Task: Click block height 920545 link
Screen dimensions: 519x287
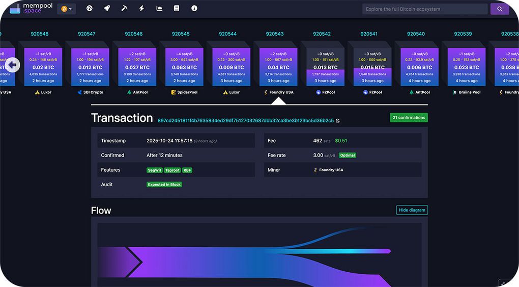Action: pos(181,34)
